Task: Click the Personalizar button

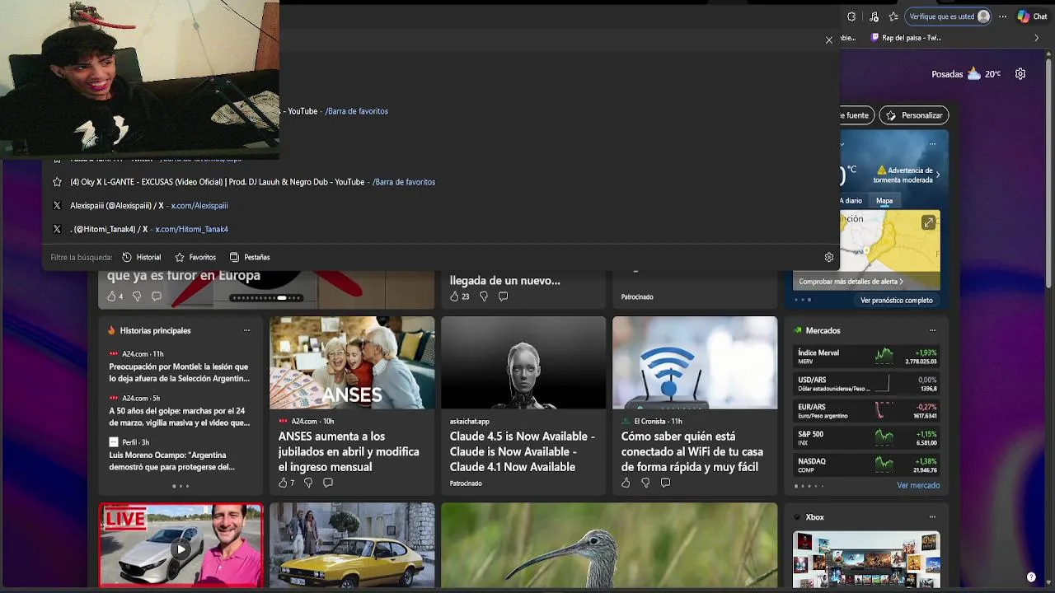Action: [914, 115]
